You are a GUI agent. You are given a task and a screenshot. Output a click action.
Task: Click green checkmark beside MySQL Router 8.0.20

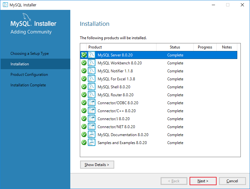(84, 95)
